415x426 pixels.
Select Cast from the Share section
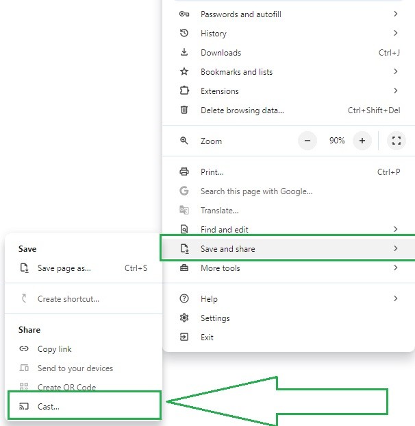tap(84, 406)
